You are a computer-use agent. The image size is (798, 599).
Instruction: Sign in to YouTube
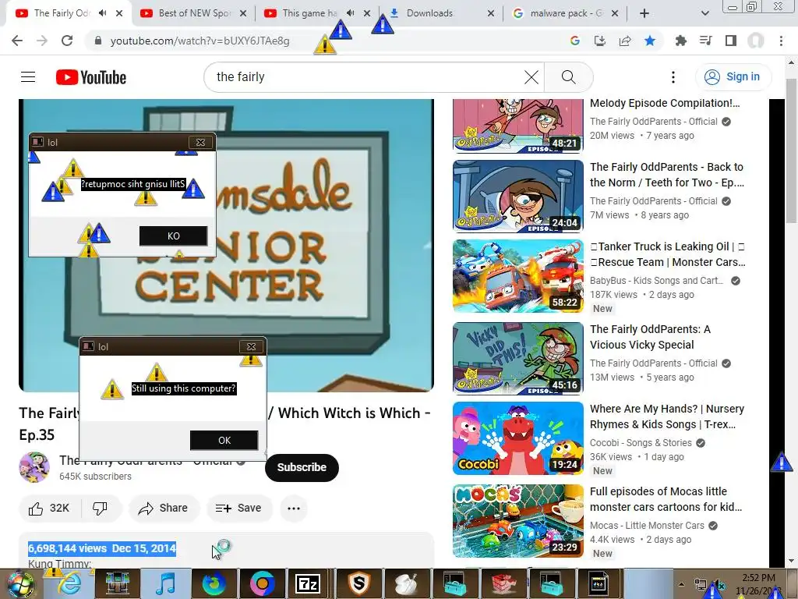coord(733,77)
